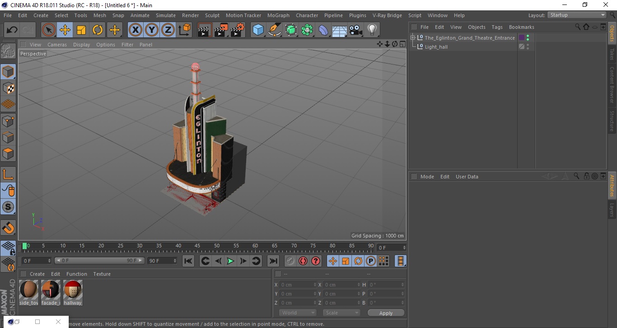This screenshot has width=617, height=328.
Task: Switch to Edges mode
Action: point(8,137)
